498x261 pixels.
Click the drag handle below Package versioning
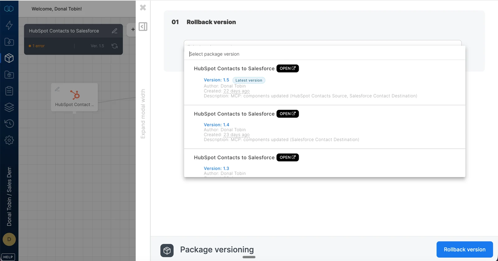click(x=249, y=257)
